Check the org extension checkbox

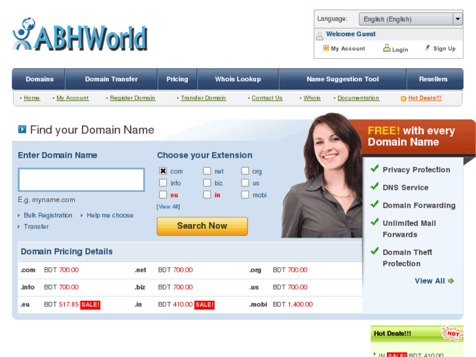(x=245, y=171)
